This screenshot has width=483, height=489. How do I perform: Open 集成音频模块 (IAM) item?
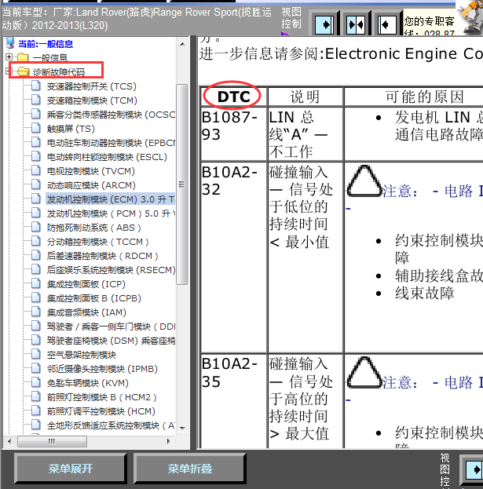[86, 312]
